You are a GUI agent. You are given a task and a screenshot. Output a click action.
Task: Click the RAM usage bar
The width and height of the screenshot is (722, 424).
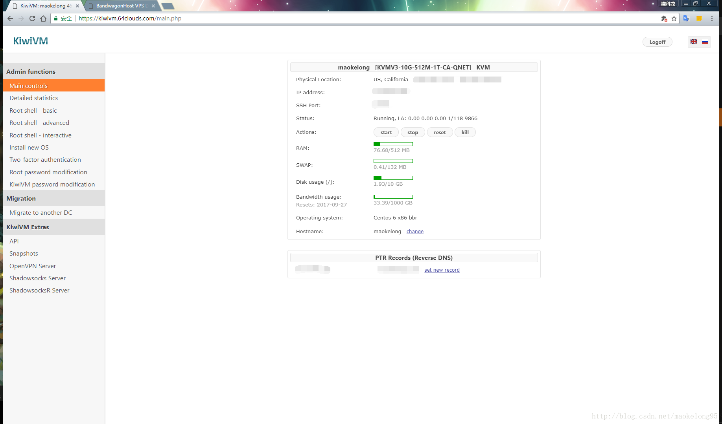coord(393,144)
